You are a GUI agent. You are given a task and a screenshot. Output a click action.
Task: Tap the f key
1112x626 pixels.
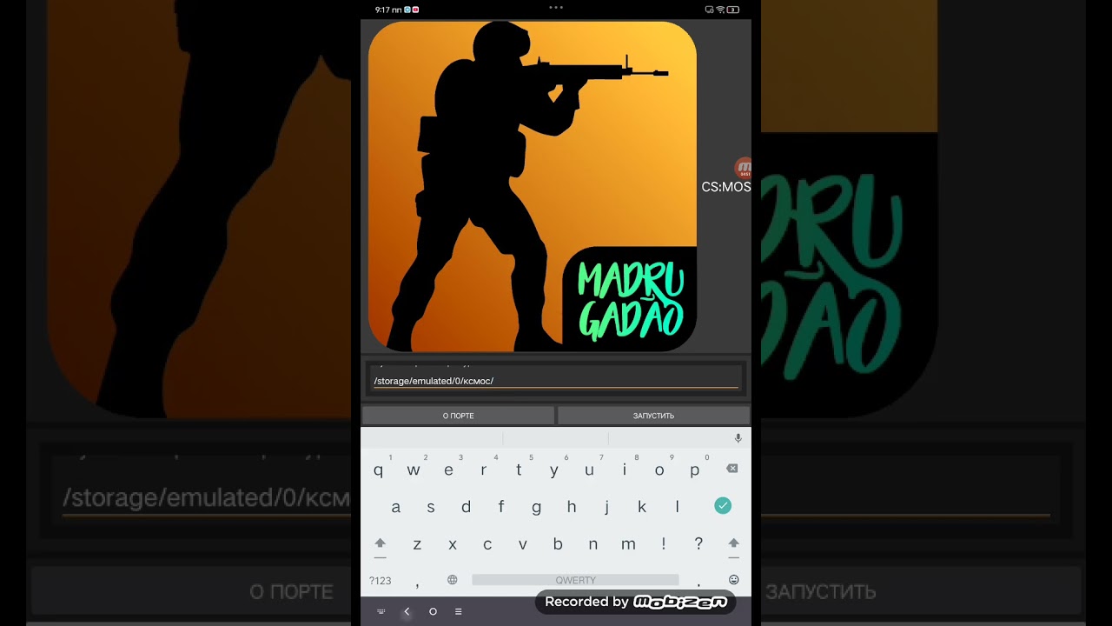point(501,507)
